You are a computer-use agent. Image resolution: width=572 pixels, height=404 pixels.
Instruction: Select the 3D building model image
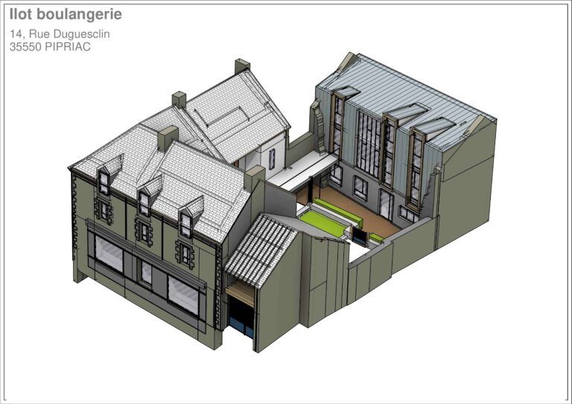(x=282, y=202)
